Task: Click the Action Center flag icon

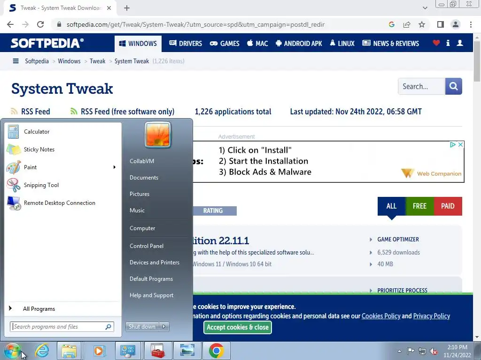Action: click(x=411, y=351)
